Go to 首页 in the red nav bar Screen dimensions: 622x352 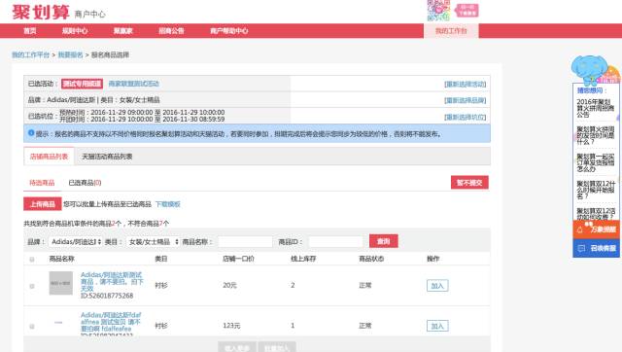30,31
